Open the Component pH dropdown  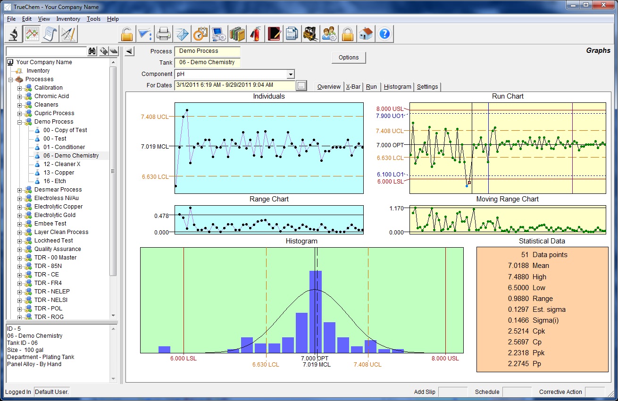[x=291, y=74]
